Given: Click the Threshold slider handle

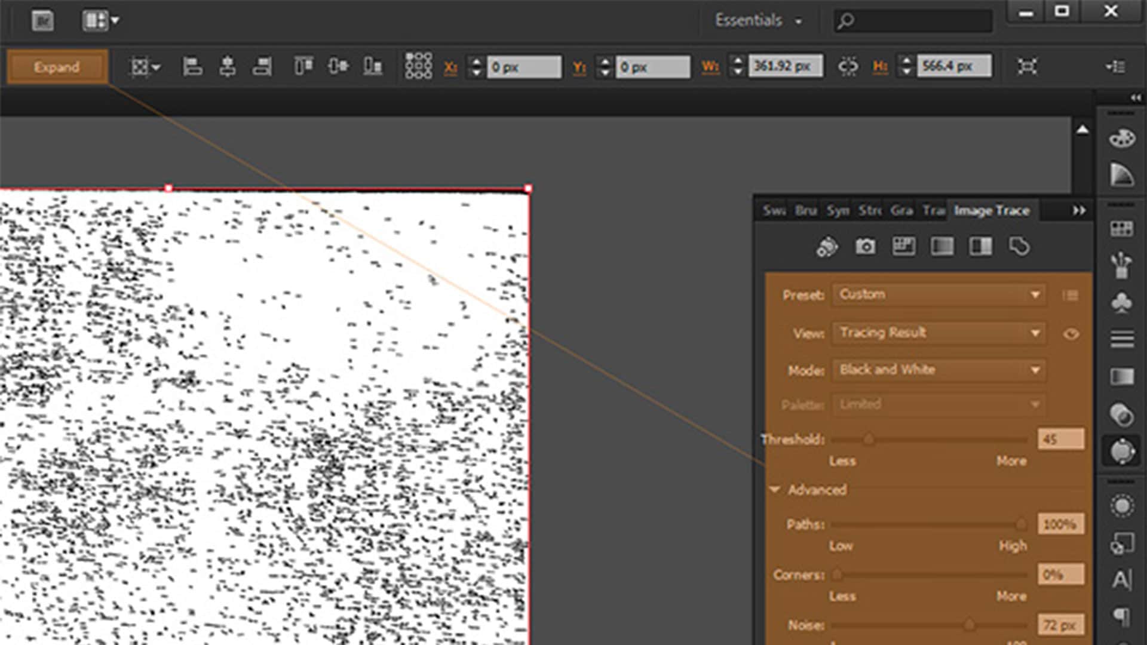Looking at the screenshot, I should pyautogui.click(x=869, y=440).
